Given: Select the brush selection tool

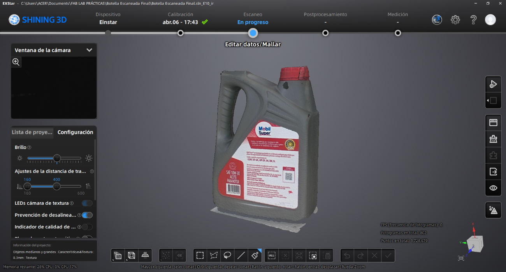Looking at the screenshot, I should point(255,256).
